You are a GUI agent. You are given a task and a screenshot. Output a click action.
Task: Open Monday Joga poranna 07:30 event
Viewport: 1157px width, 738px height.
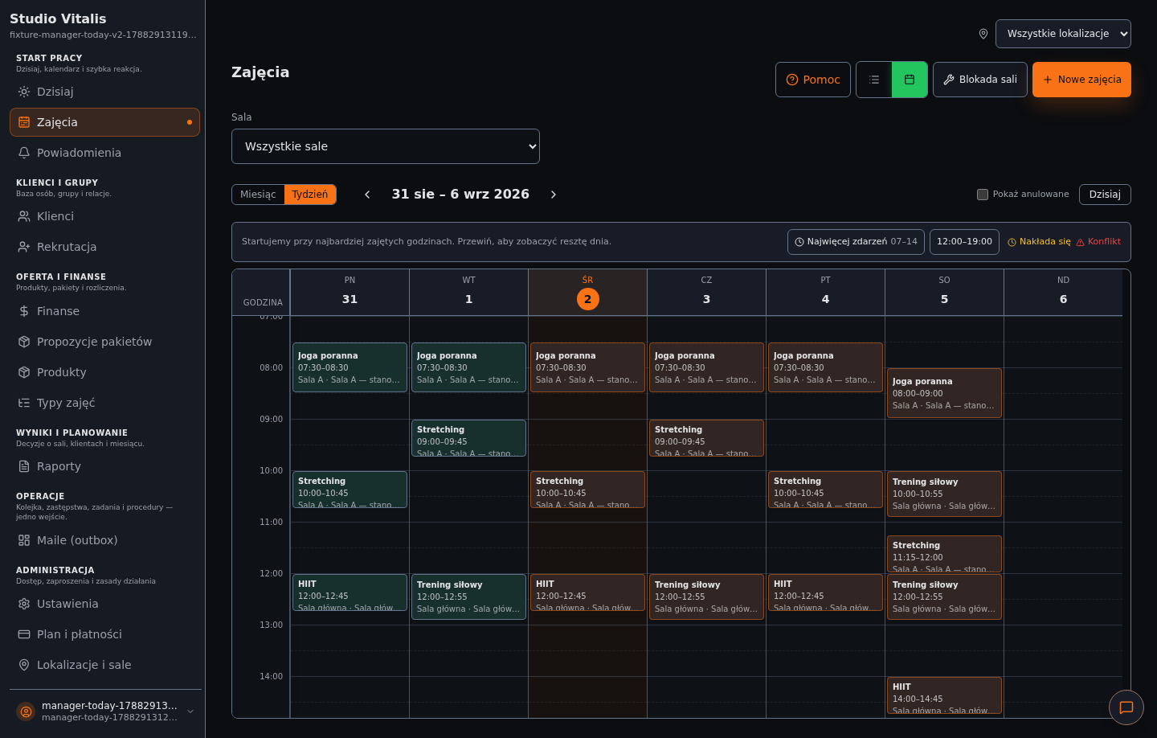pyautogui.click(x=350, y=367)
